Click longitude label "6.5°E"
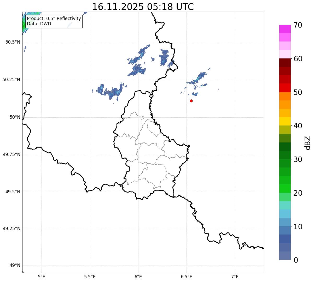This screenshot has height=282, width=314. click(187, 277)
